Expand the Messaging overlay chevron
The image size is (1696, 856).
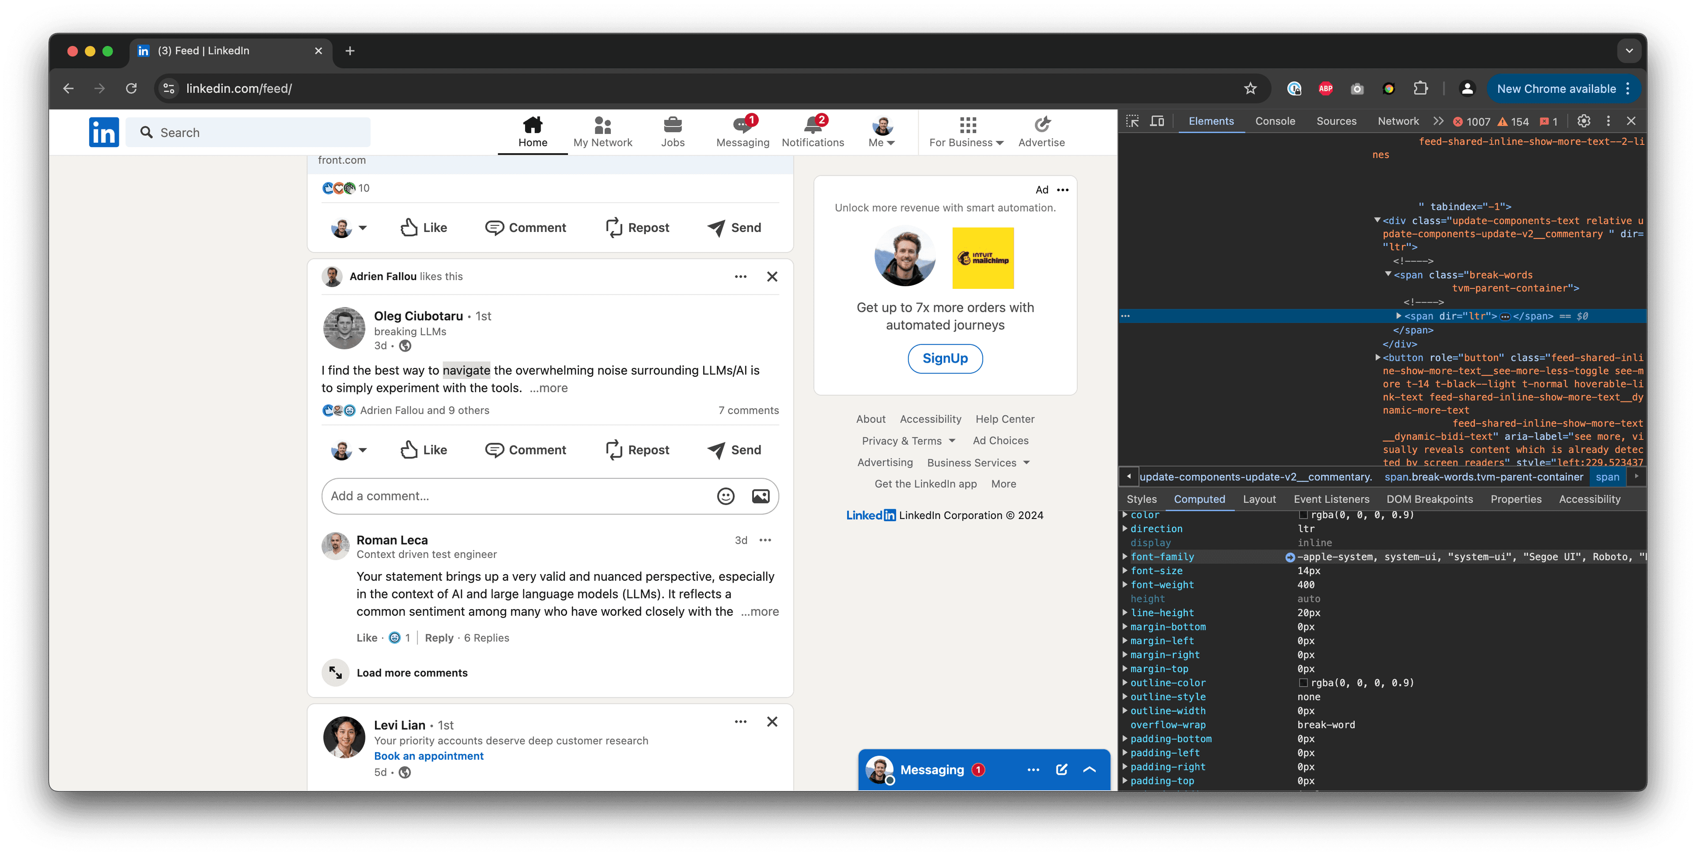pyautogui.click(x=1089, y=770)
